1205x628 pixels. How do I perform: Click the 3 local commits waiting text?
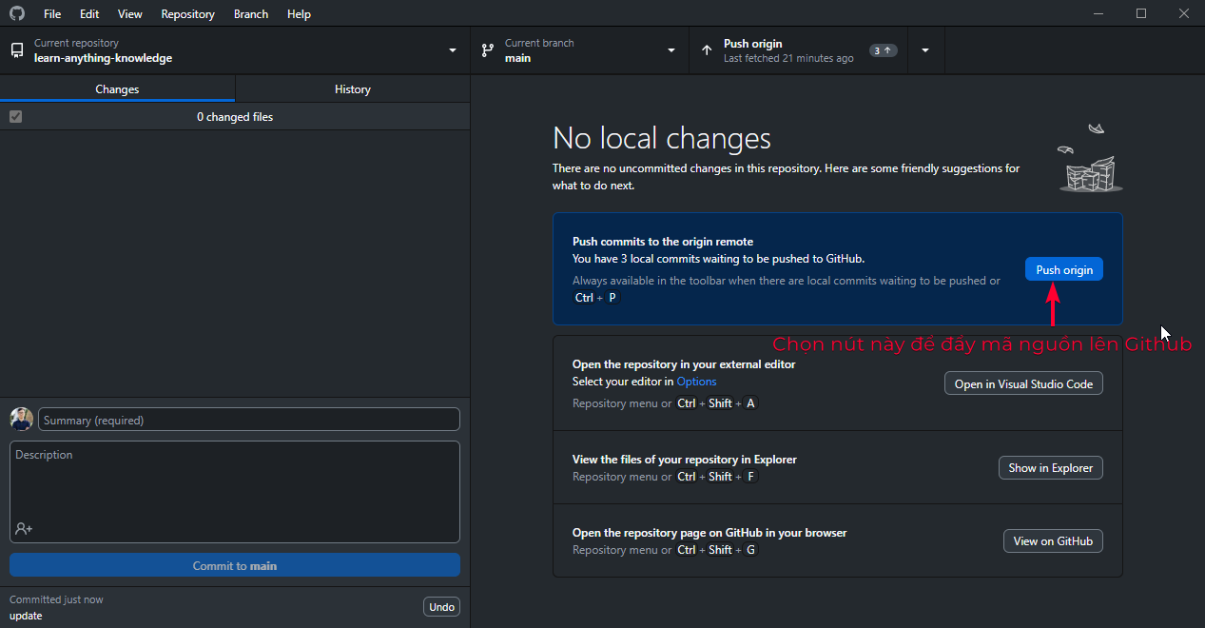[x=718, y=258]
